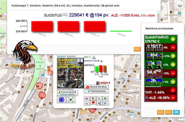Click the 2h room layout icon
Viewport: 185px width, 122px height.
point(154,82)
